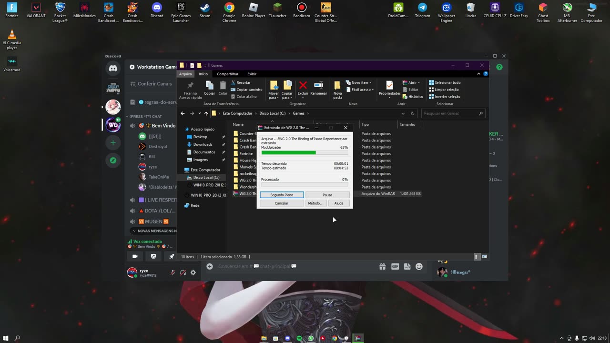Select Documentos in the navigation pane
Screen dimensions: 610x343
pos(204,152)
